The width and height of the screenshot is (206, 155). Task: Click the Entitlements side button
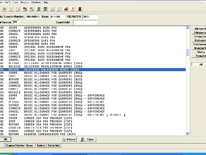point(199,44)
